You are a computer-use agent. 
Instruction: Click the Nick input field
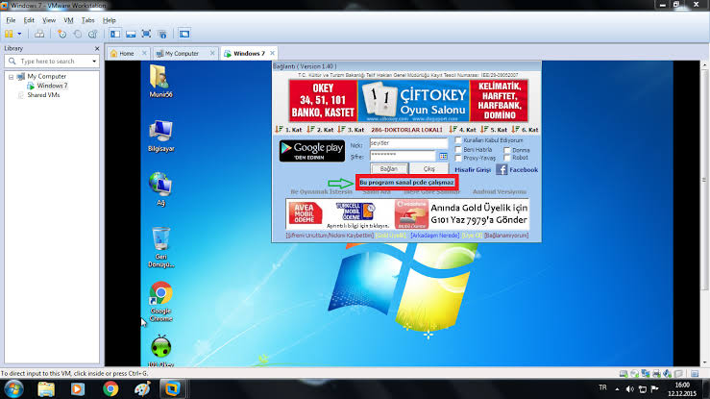tap(408, 143)
